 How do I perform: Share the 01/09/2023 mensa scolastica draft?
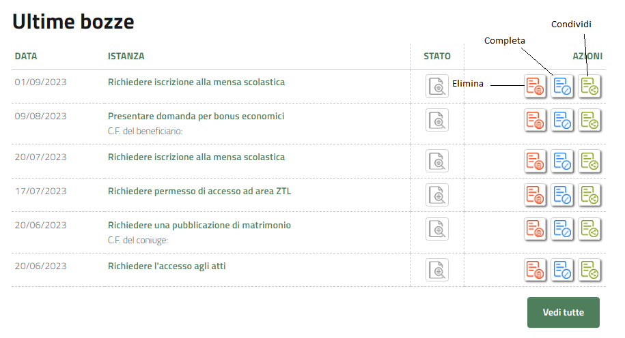point(589,86)
